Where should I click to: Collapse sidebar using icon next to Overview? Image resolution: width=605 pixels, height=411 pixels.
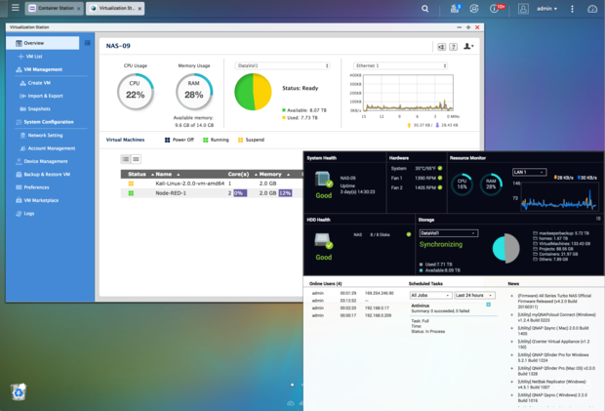88,43
